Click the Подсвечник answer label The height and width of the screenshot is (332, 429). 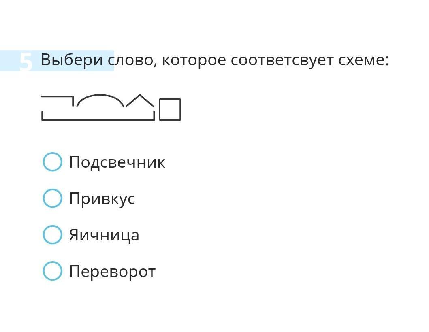(x=117, y=162)
